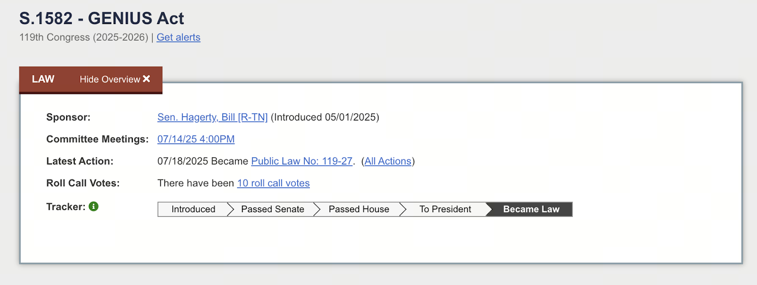Open Public Law No: 119-27 link
Image resolution: width=757 pixels, height=285 pixels.
click(x=301, y=161)
